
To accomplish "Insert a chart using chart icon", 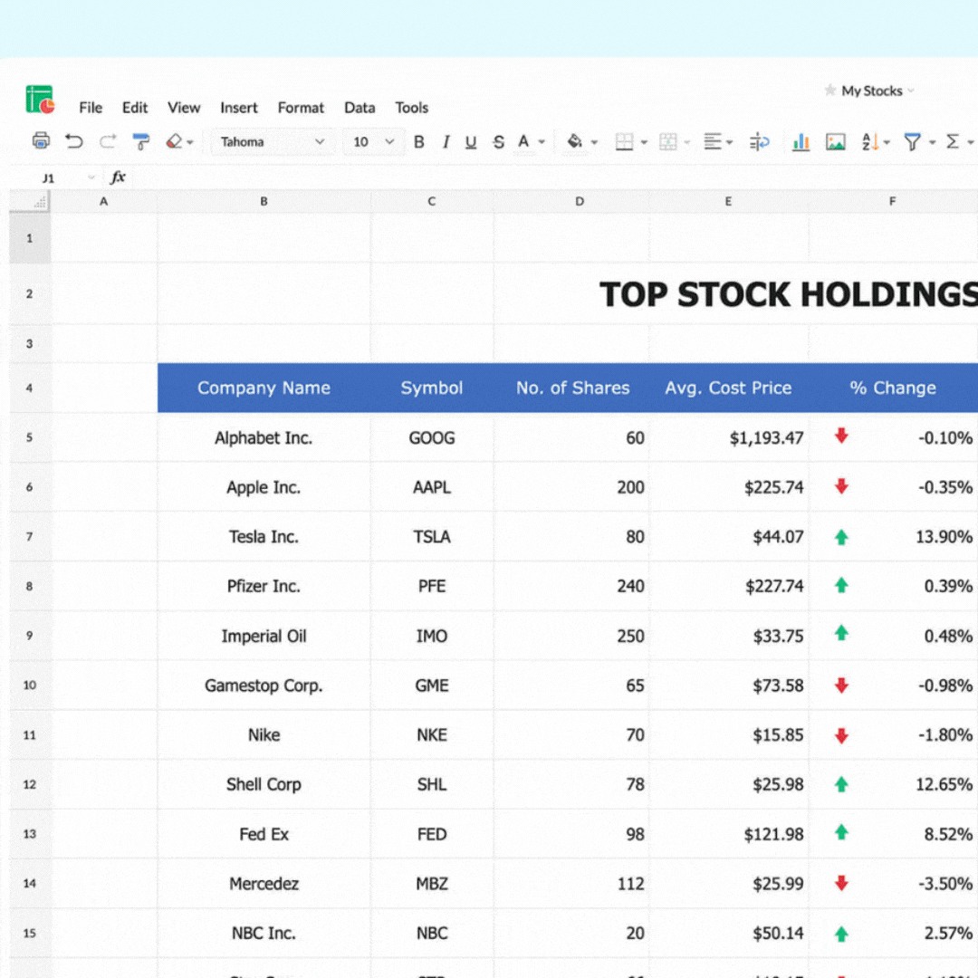I will (x=801, y=142).
